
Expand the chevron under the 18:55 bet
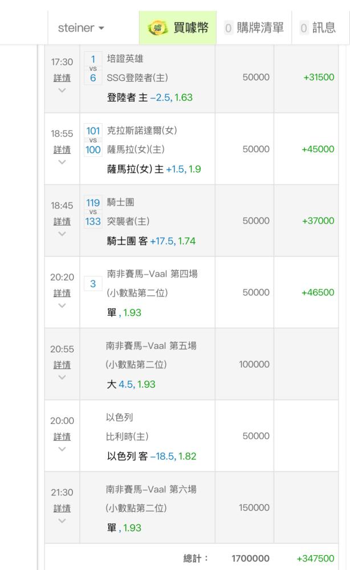coord(62,162)
